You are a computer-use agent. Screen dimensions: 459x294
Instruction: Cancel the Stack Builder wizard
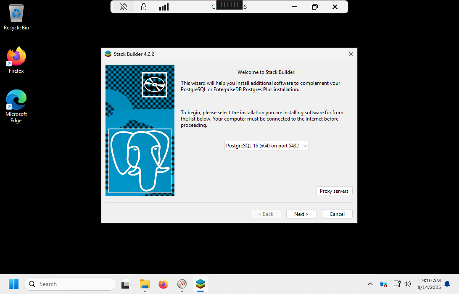[x=337, y=214]
